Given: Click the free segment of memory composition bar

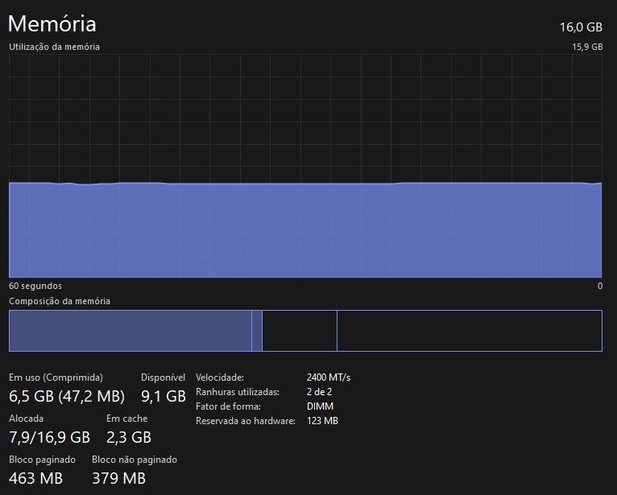Looking at the screenshot, I should [x=470, y=331].
